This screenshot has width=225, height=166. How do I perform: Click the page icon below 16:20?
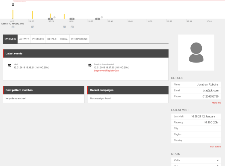point(33,27)
